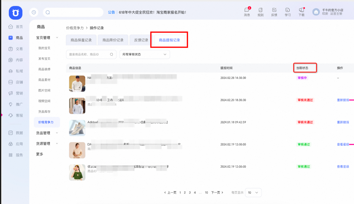Open the 所有审核状态 dropdown

[145, 54]
